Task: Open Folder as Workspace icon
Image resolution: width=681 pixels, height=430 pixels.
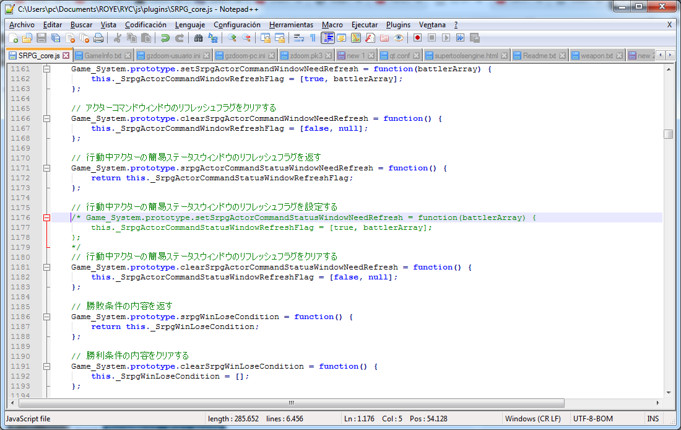Action: pos(384,38)
